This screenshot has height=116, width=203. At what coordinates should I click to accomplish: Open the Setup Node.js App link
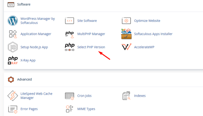[x=34, y=47]
